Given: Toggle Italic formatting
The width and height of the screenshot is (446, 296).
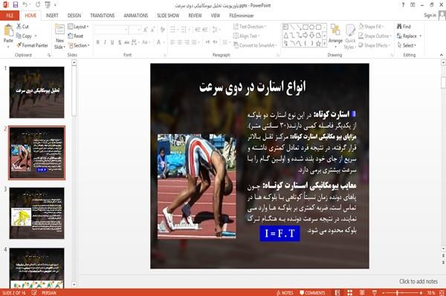Looking at the screenshot, I should click(x=106, y=42).
